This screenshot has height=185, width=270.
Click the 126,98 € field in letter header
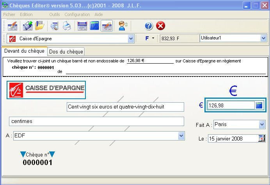(x=150, y=61)
